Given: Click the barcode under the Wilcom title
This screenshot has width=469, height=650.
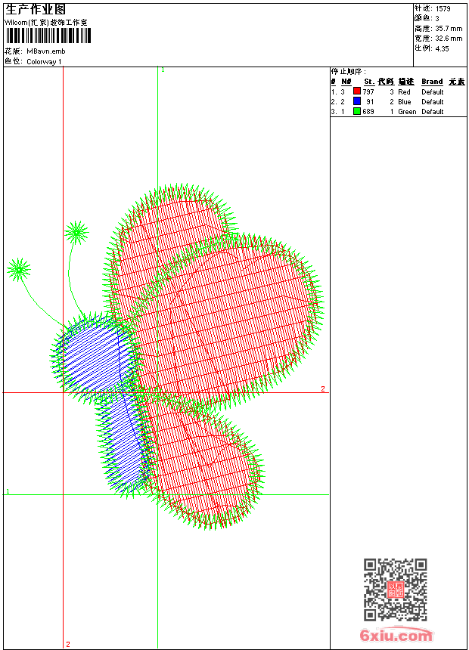Looking at the screenshot, I should tap(48, 36).
